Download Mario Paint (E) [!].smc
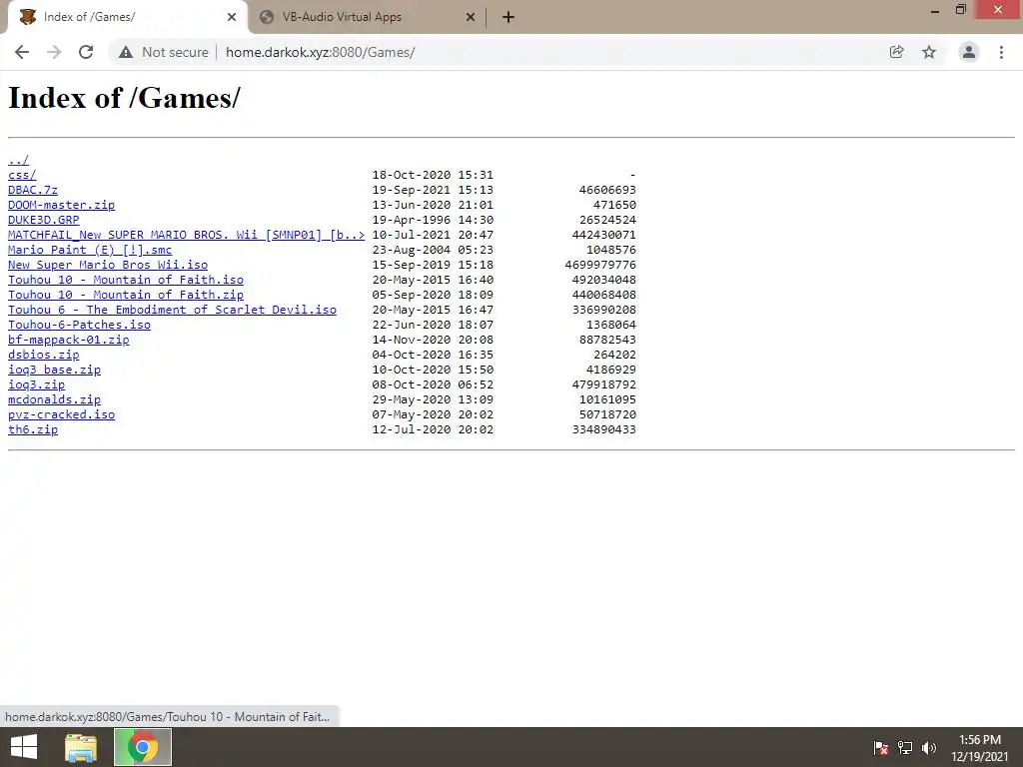 [x=90, y=250]
